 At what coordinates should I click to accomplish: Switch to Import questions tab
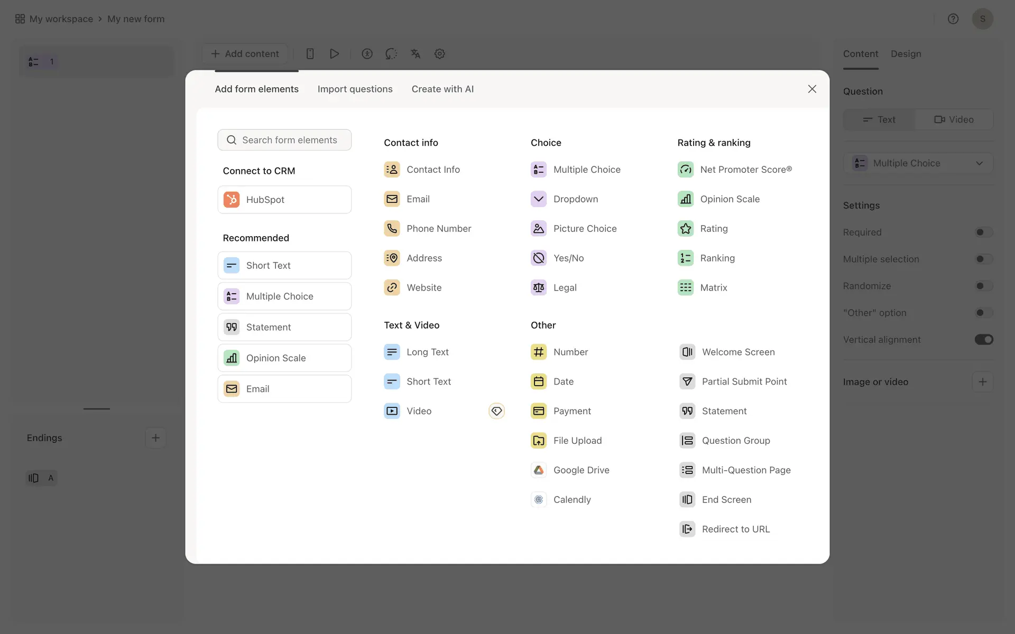tap(355, 89)
